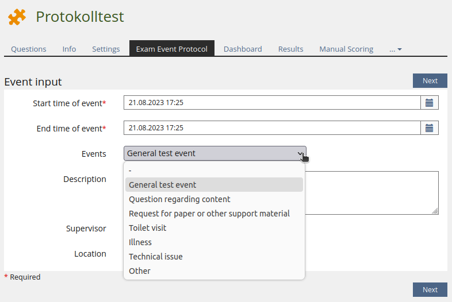Select "Other" event option
The width and height of the screenshot is (452, 302).
click(x=140, y=271)
